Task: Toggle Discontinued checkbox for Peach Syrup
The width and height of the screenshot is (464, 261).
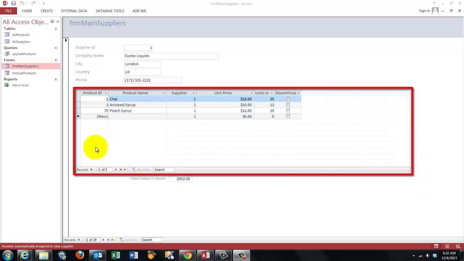Action: click(x=288, y=111)
